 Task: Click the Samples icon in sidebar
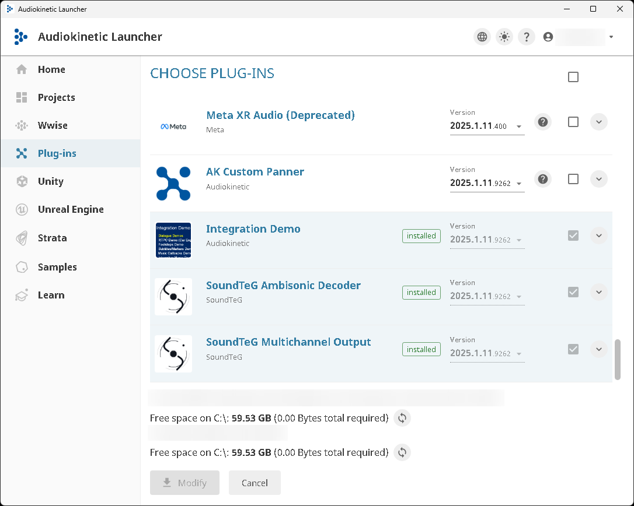(22, 267)
